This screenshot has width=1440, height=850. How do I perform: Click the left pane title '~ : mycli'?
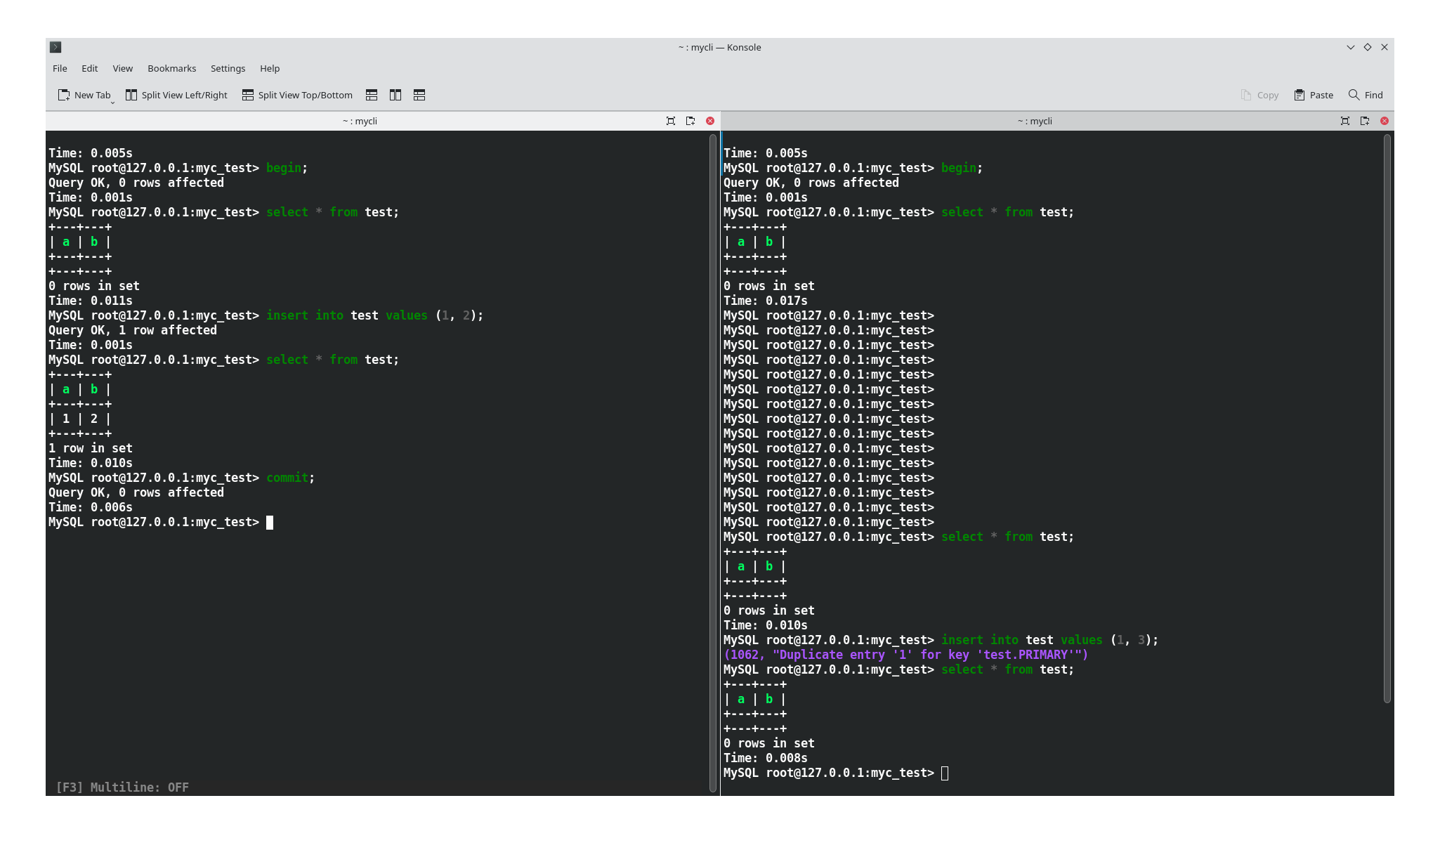[x=360, y=121]
